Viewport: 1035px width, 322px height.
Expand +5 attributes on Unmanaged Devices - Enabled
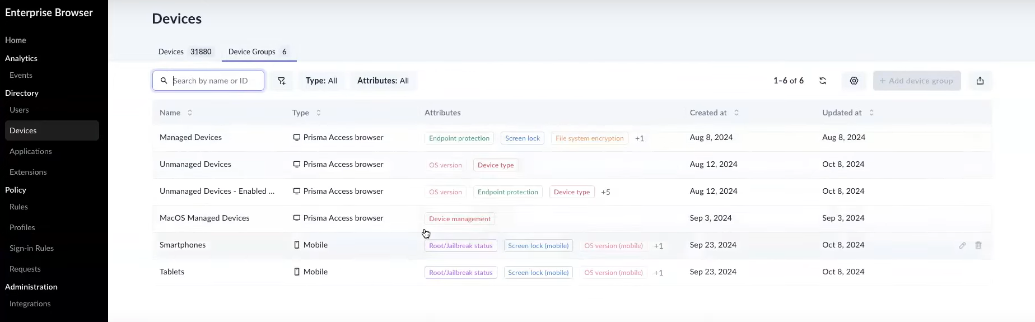(605, 192)
